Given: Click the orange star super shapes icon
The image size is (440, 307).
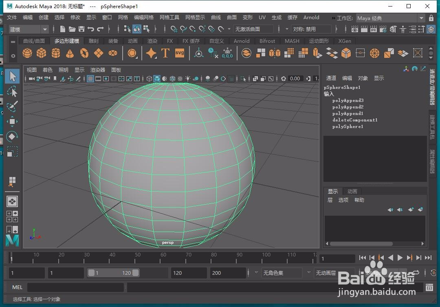Looking at the screenshot, I should pos(151,53).
